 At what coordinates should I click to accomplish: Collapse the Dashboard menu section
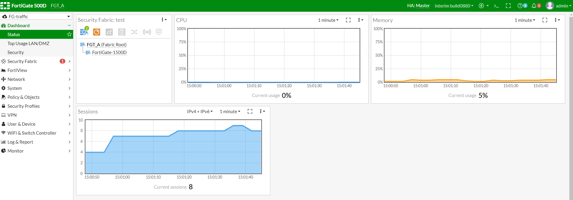click(x=36, y=25)
